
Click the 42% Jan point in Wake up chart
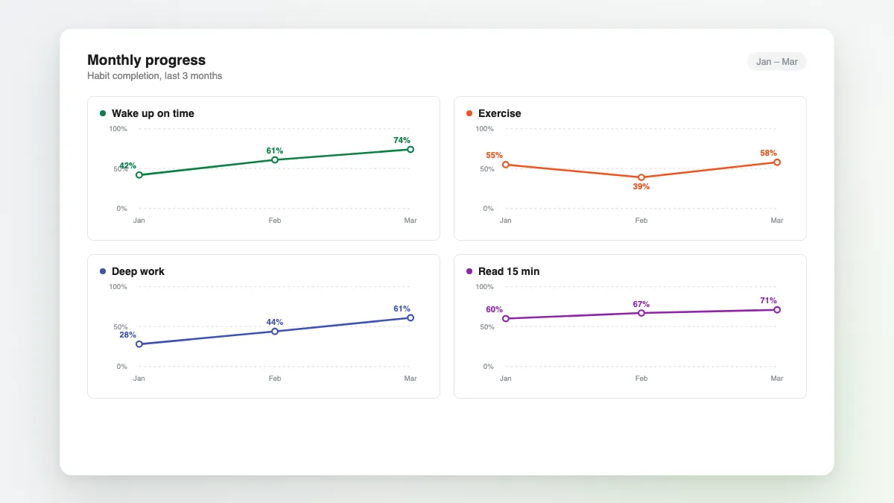(x=139, y=175)
